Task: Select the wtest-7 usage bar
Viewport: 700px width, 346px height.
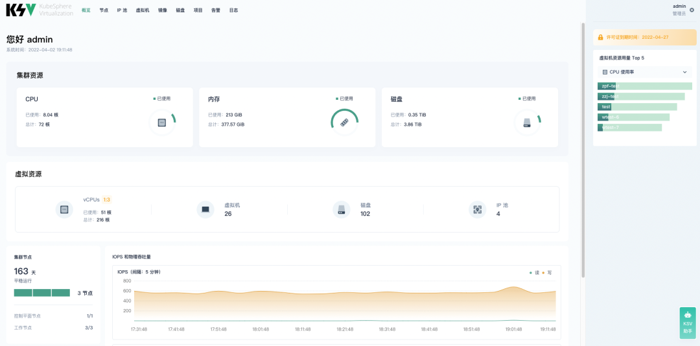Action: click(629, 128)
